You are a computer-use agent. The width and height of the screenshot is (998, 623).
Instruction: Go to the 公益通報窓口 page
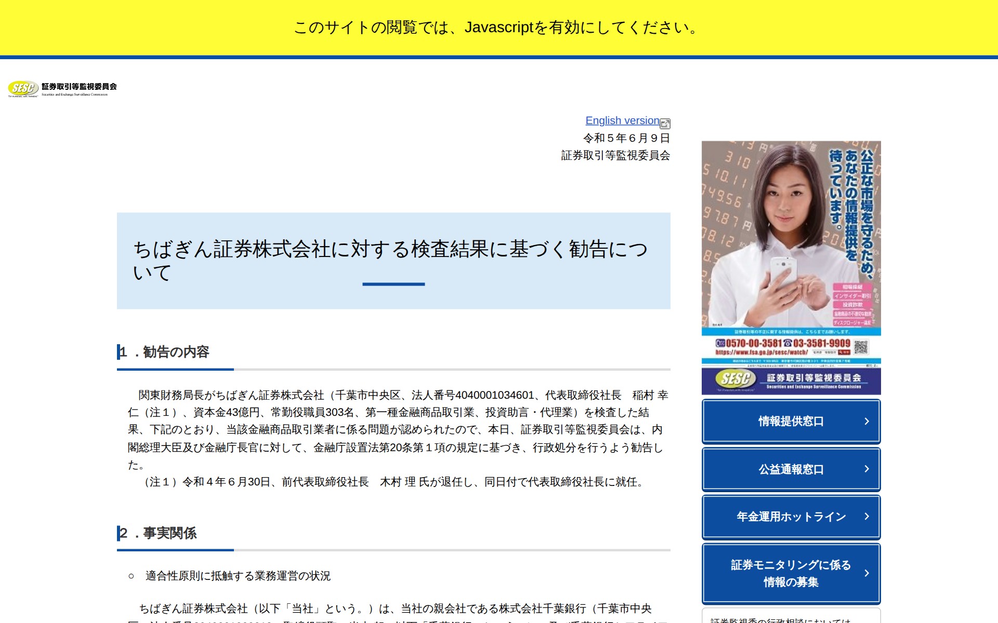tap(791, 469)
